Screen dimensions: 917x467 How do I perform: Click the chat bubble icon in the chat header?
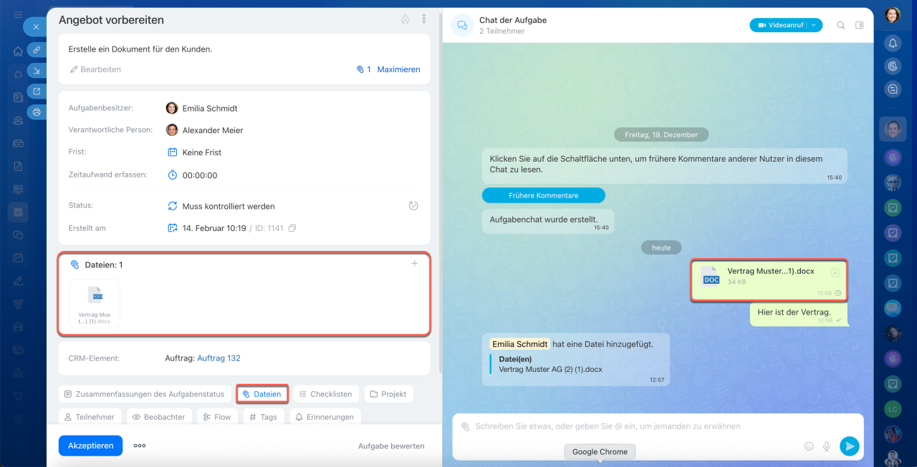pos(462,25)
